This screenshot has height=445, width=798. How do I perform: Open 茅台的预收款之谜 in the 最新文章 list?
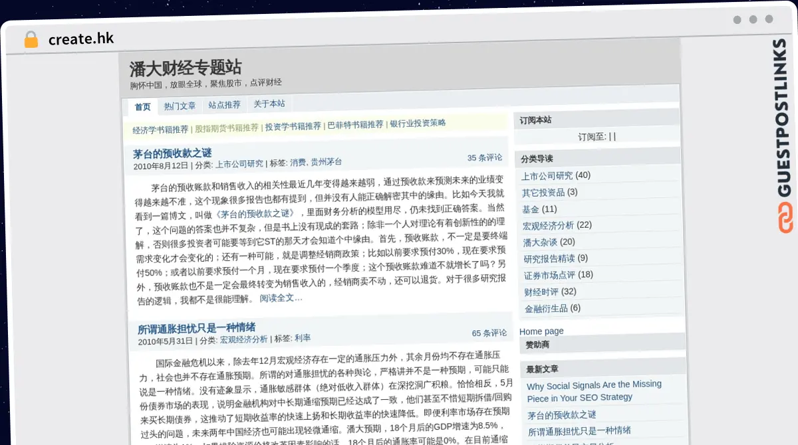tap(562, 415)
